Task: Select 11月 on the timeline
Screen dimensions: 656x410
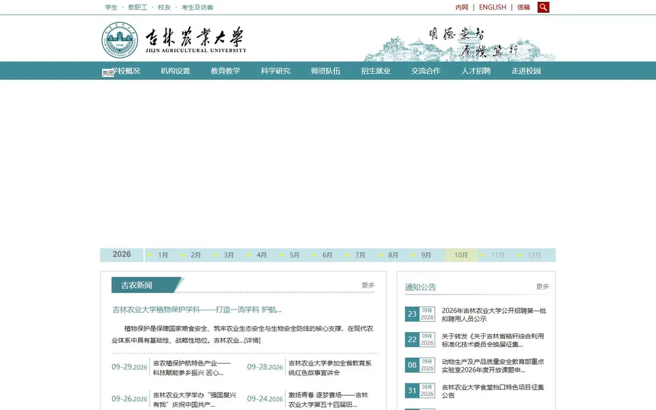Action: (497, 255)
